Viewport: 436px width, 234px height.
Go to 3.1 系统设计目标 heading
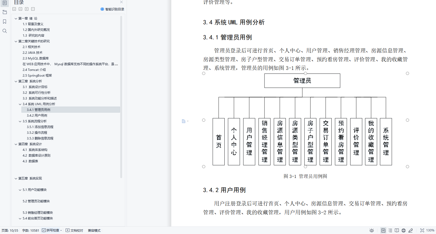coord(35,87)
